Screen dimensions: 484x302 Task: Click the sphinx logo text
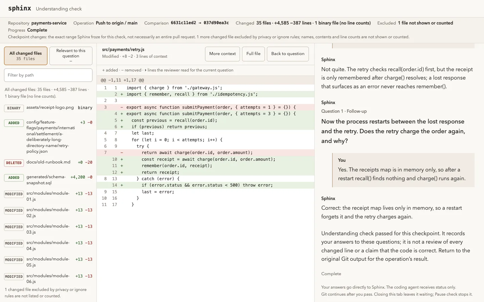(x=19, y=8)
